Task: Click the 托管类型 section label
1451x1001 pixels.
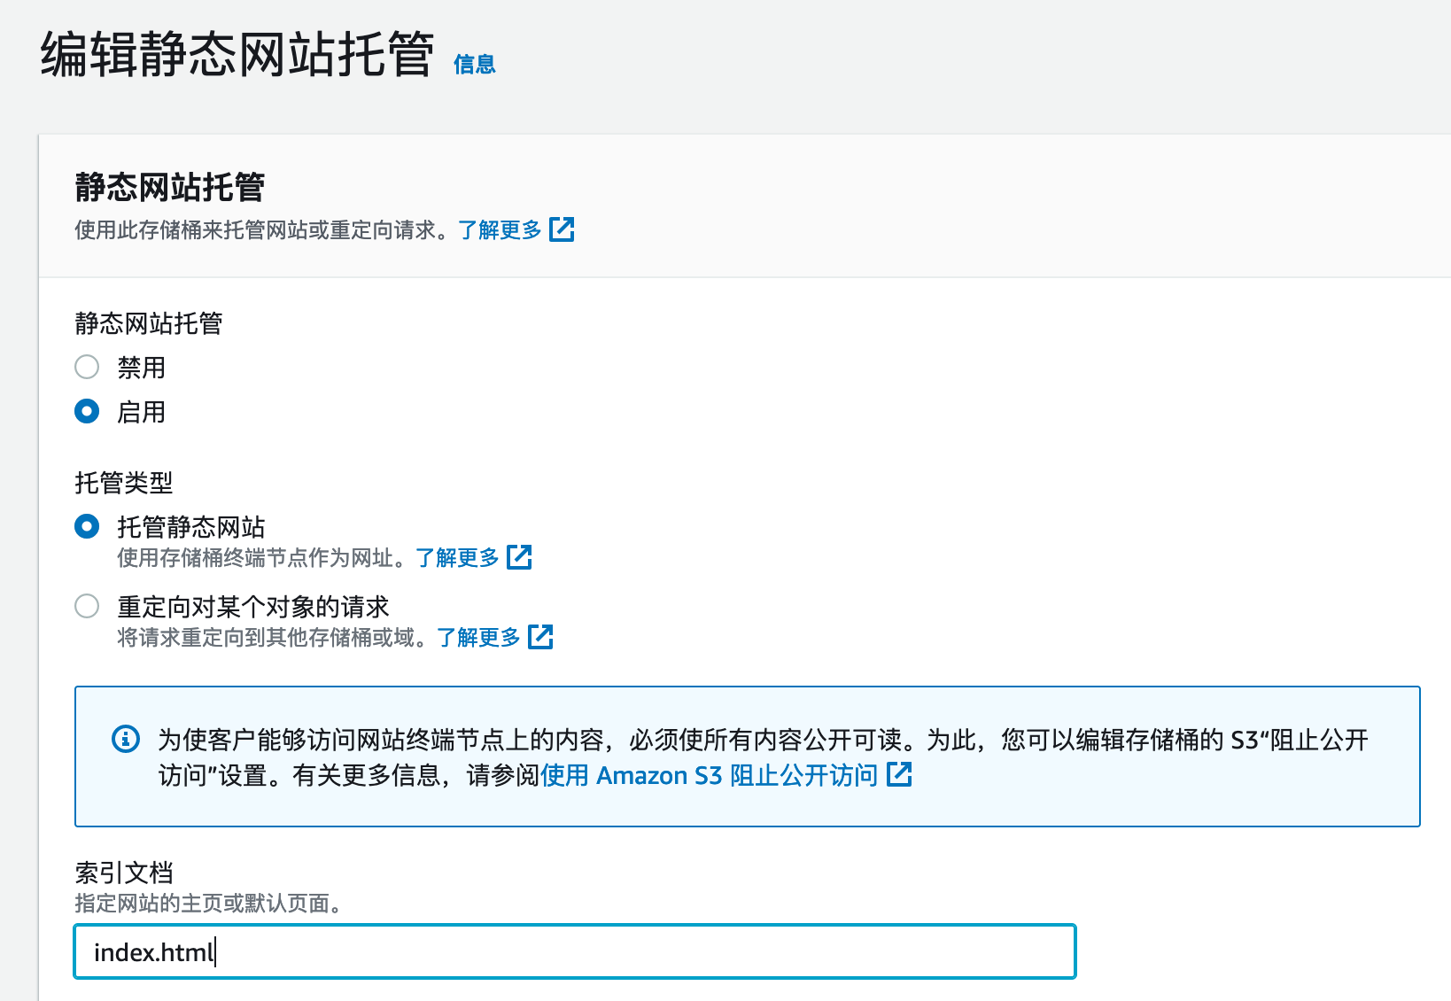Action: coord(124,483)
